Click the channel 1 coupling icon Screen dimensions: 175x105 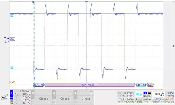pyautogui.click(x=12, y=97)
